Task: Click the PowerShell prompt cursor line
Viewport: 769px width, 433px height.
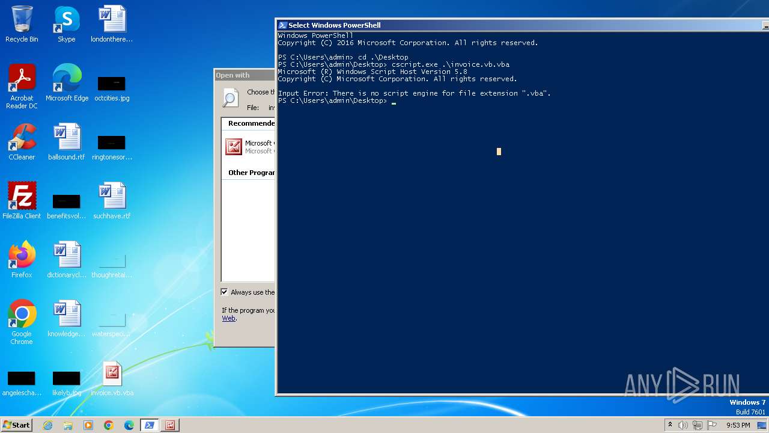Action: coord(337,100)
